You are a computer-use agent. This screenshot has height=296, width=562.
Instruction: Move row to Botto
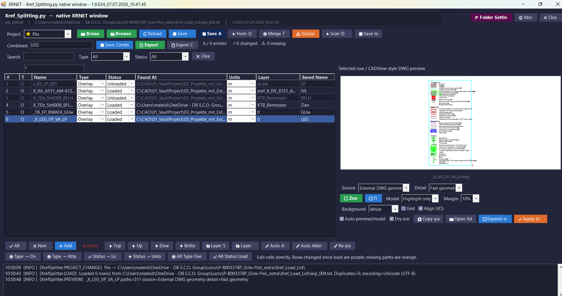[x=187, y=246]
